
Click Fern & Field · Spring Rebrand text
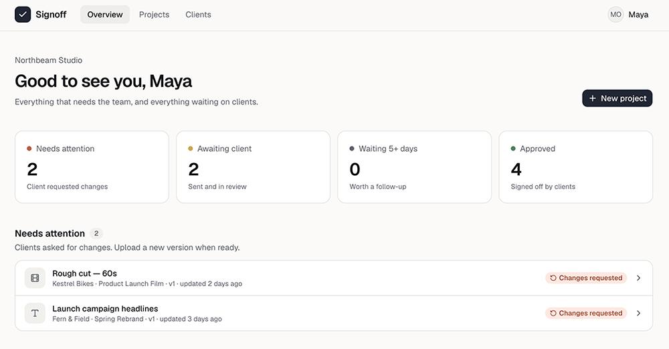pos(98,319)
